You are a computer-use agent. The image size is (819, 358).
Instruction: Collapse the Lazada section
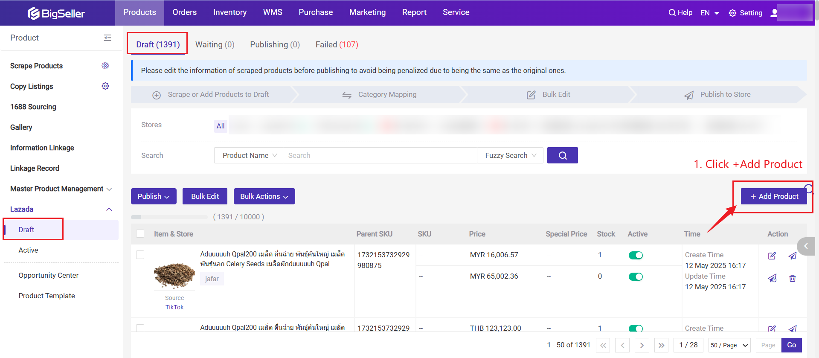pyautogui.click(x=61, y=209)
